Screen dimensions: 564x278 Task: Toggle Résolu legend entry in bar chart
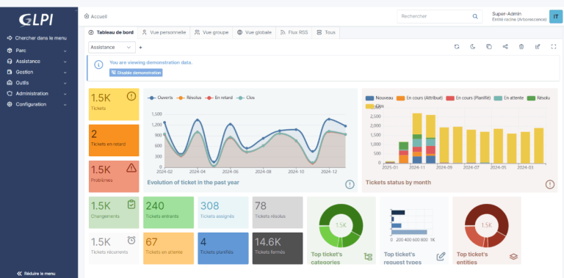point(538,98)
